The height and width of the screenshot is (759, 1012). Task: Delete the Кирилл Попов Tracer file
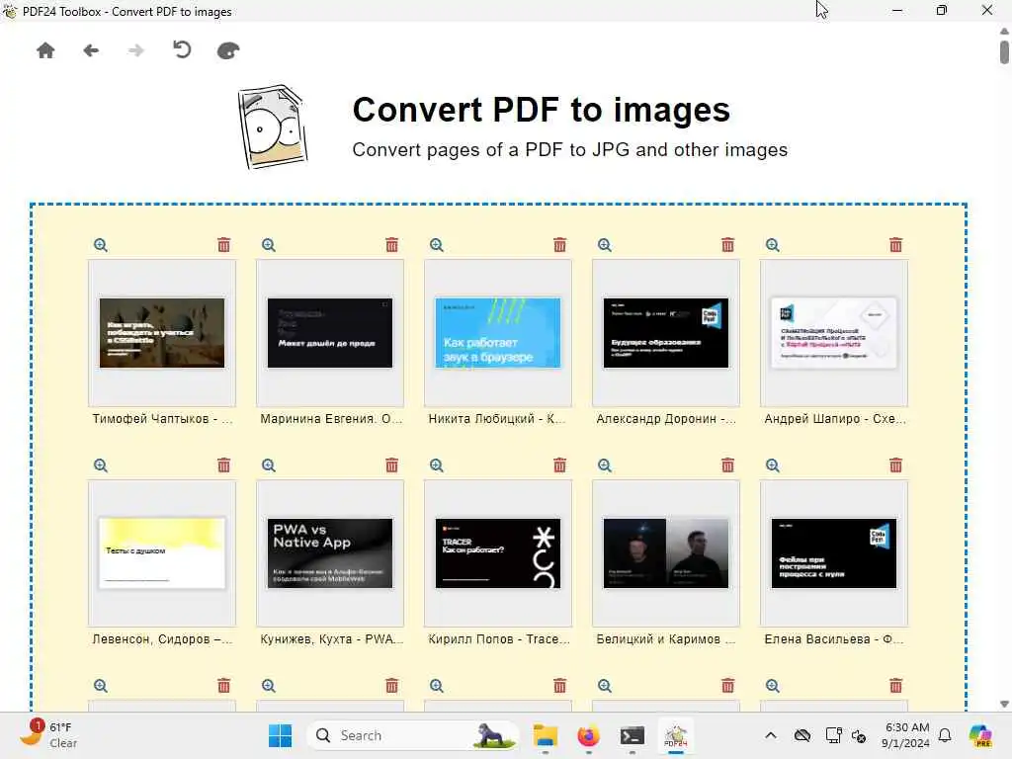[559, 465]
